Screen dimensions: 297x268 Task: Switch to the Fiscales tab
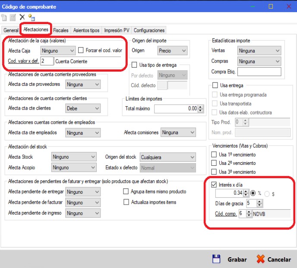coord(60,30)
